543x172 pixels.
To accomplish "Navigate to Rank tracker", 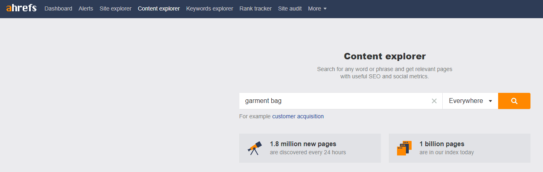I will [256, 8].
